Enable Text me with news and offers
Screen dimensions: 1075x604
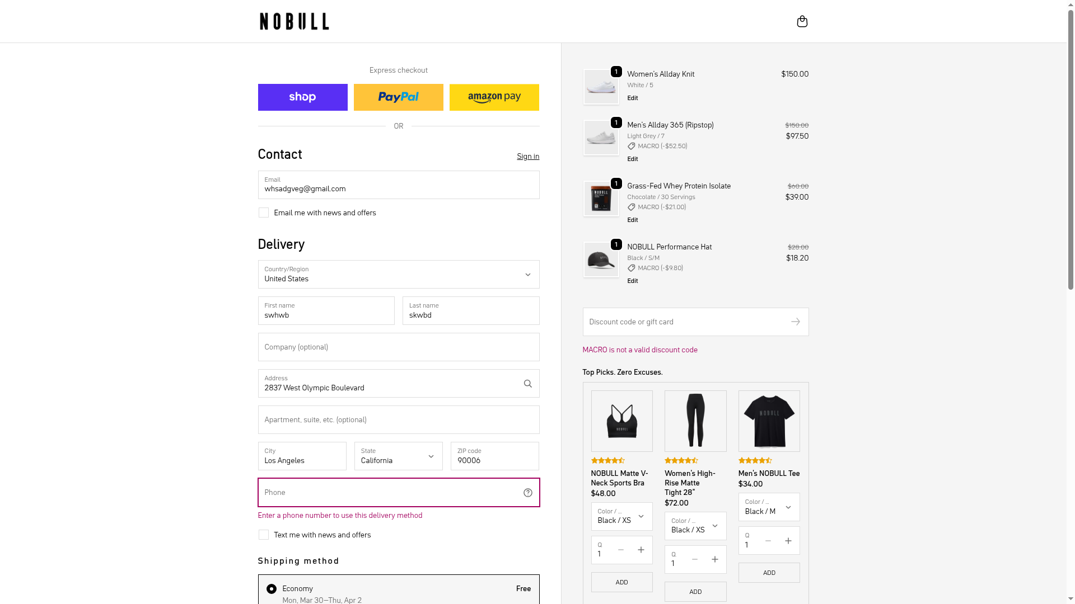point(264,535)
